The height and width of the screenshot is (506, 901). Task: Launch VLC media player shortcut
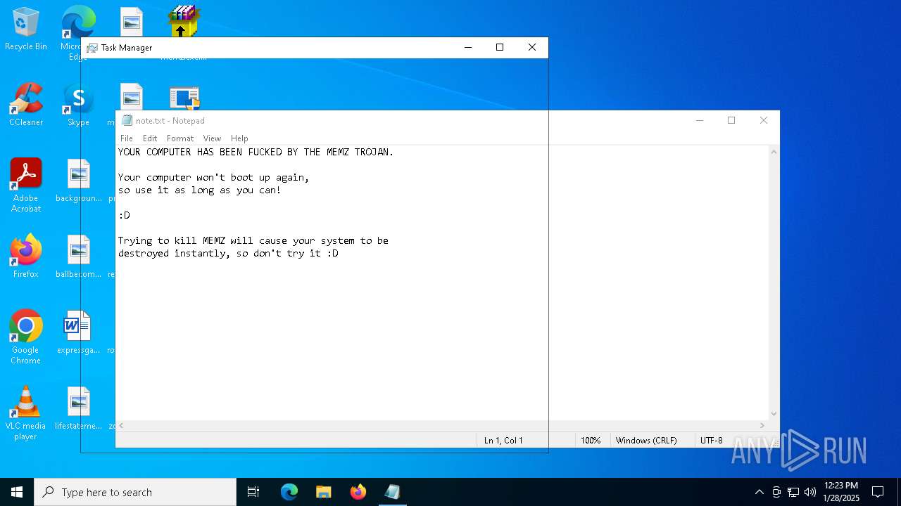tap(26, 413)
